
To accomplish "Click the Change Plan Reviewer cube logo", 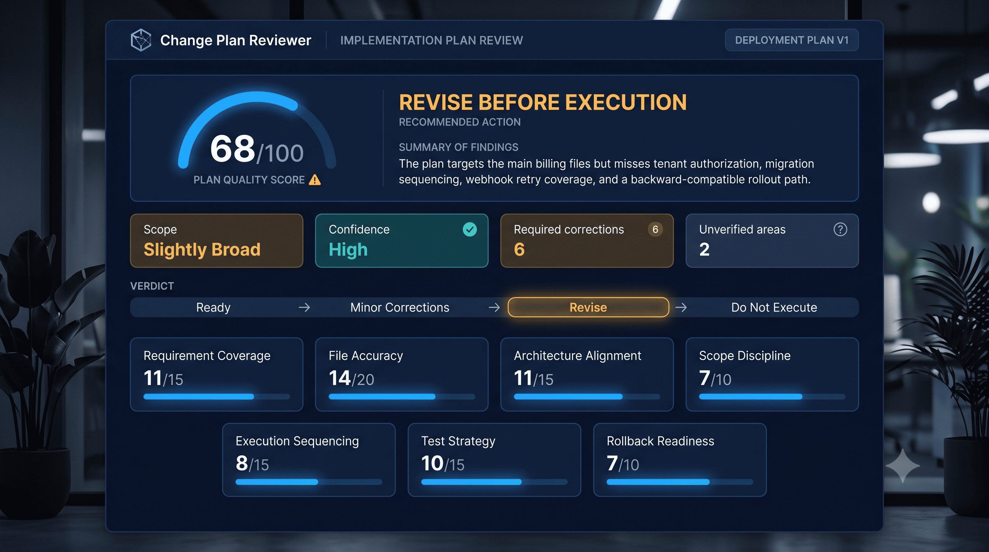I will coord(141,40).
